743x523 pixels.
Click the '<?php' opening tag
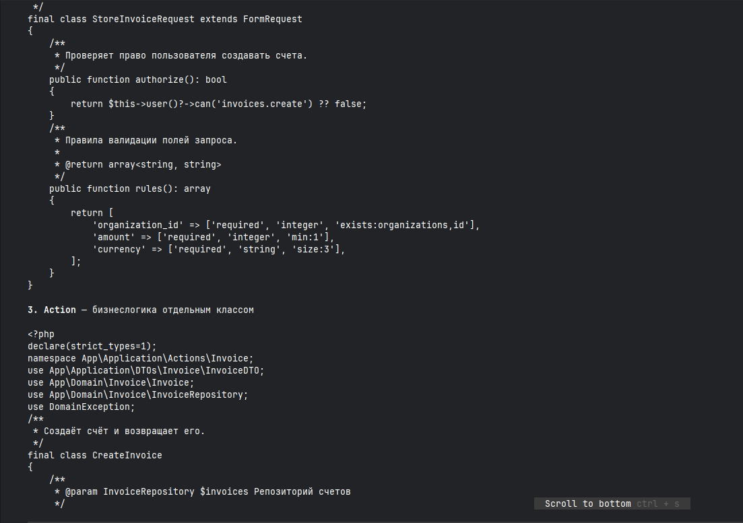click(x=41, y=334)
